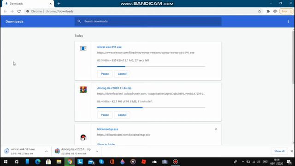Click the winrar item in download shelf
The width and height of the screenshot is (295, 166).
pyautogui.click(x=23, y=151)
